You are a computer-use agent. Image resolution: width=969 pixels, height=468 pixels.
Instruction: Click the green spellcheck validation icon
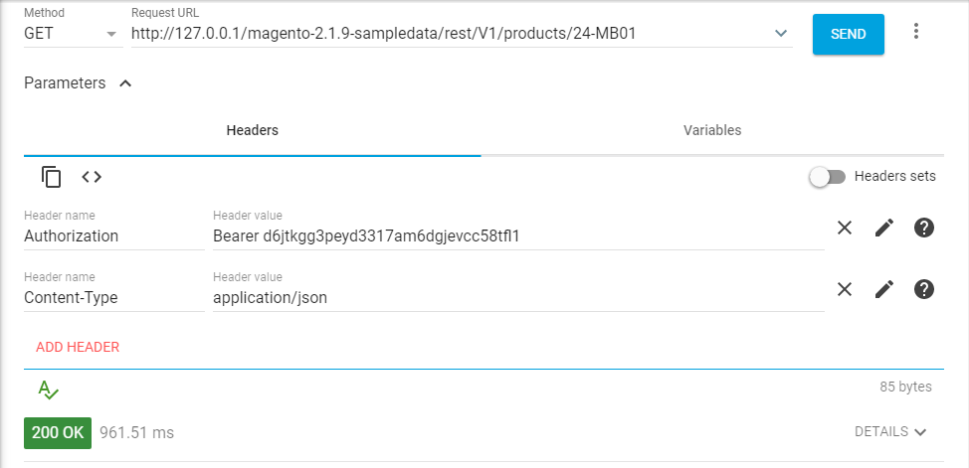(x=49, y=390)
